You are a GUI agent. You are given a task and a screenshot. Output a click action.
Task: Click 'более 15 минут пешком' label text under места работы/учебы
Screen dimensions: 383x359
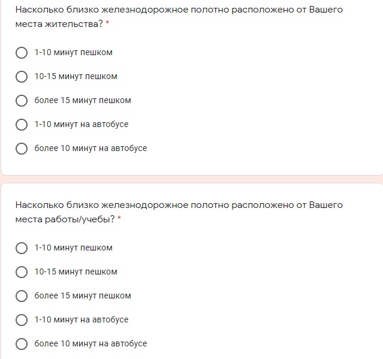click(x=83, y=295)
